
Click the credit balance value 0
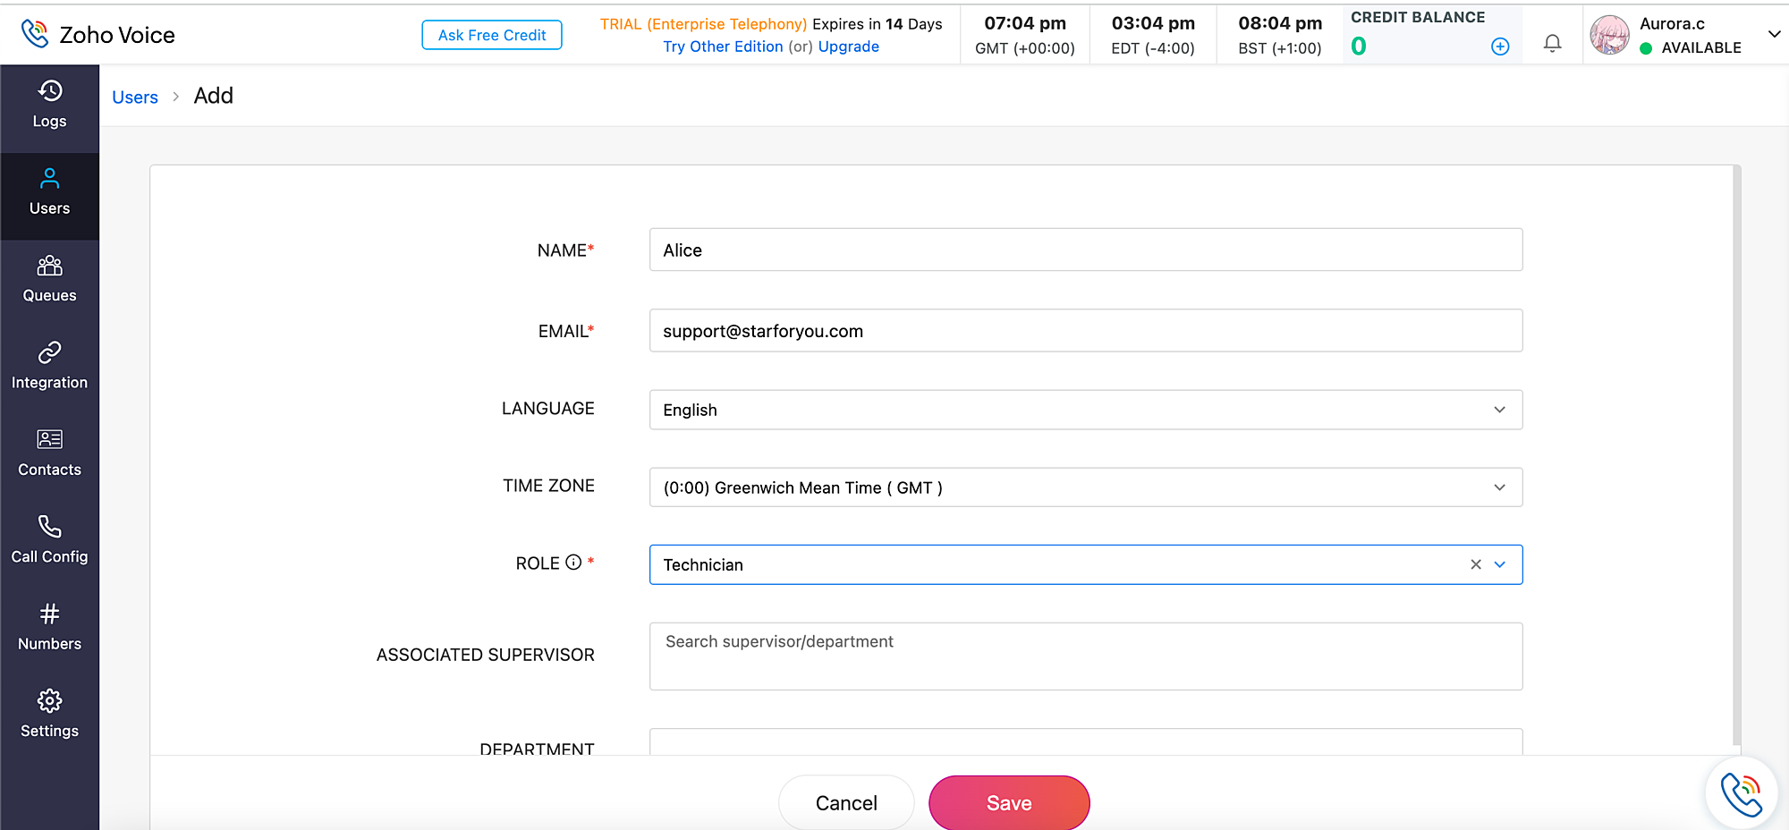pyautogui.click(x=1359, y=47)
